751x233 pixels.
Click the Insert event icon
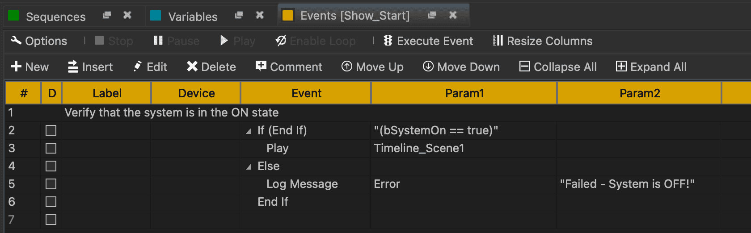pyautogui.click(x=73, y=67)
